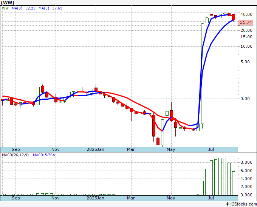This screenshot has width=257, height=207.
Task: Click the 10.00 price axis label
Action: point(246,46)
